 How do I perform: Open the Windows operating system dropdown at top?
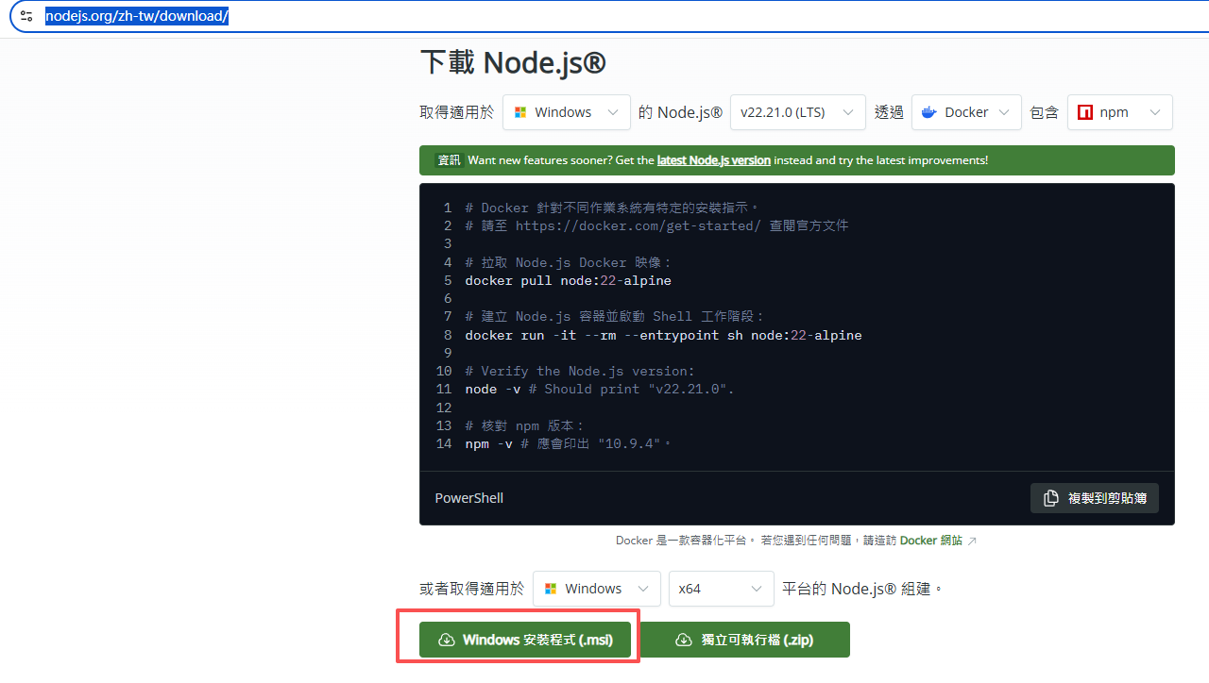(567, 112)
